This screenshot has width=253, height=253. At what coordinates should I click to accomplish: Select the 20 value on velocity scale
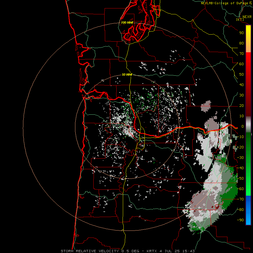(241, 106)
